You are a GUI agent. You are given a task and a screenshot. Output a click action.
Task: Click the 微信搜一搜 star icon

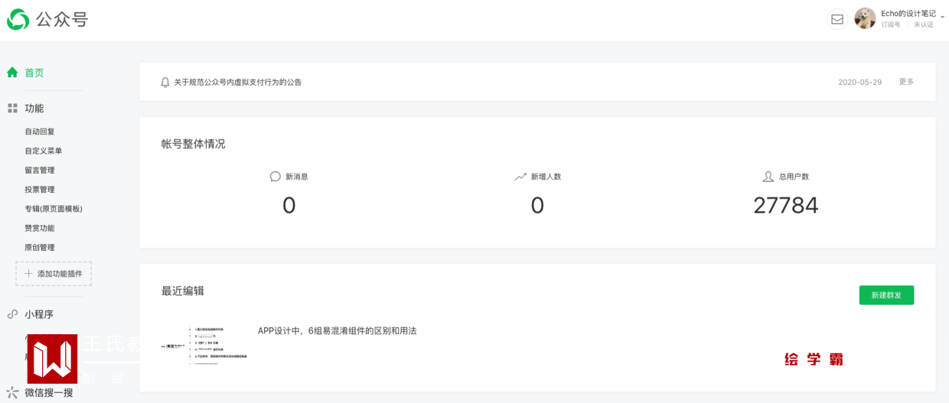[12, 392]
